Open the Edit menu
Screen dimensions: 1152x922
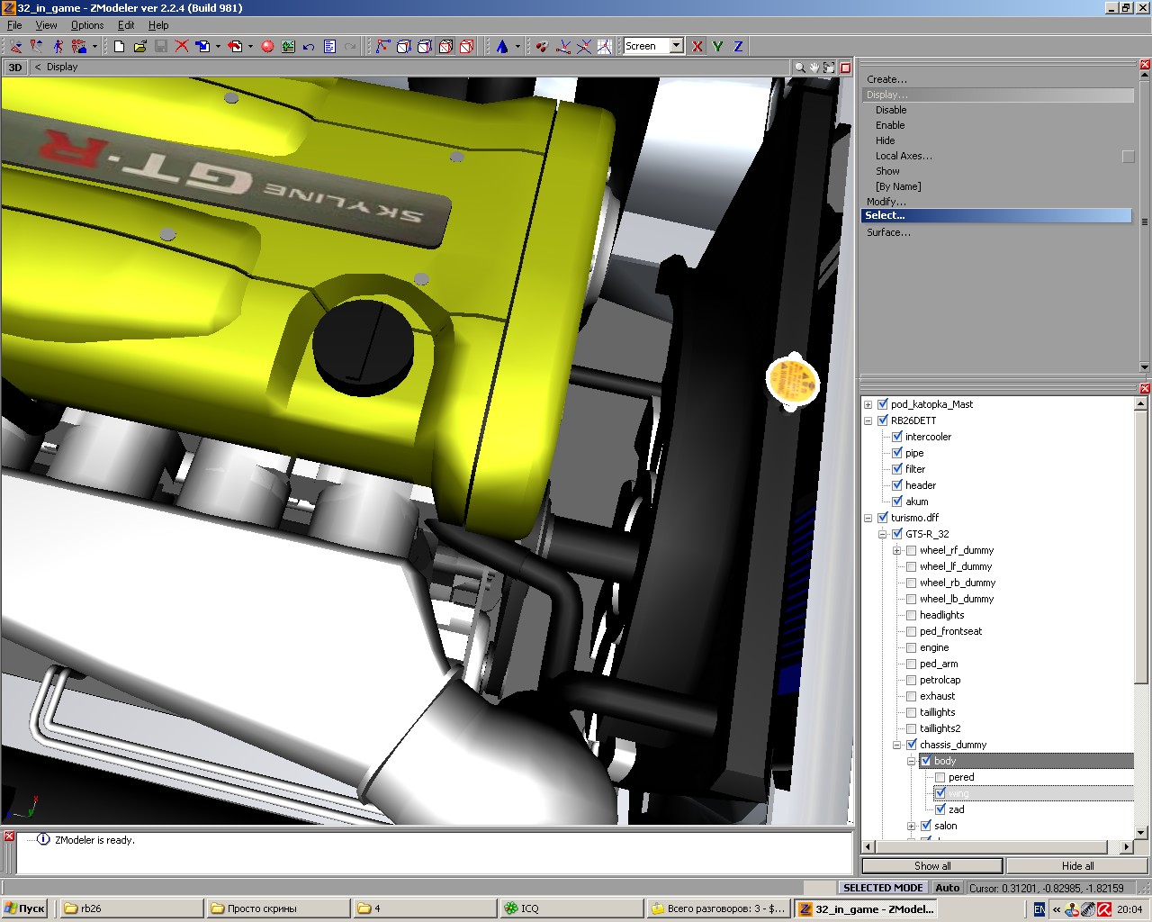click(126, 25)
